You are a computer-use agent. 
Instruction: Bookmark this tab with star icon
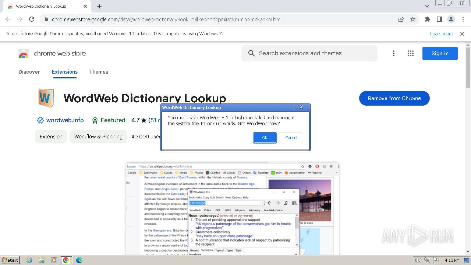[413, 19]
